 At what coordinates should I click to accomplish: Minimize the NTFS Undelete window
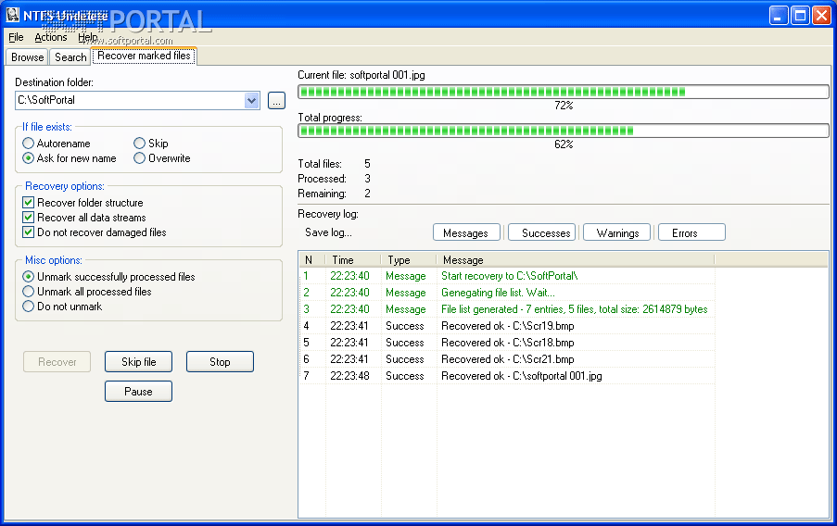(x=779, y=16)
